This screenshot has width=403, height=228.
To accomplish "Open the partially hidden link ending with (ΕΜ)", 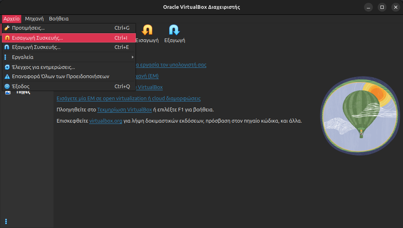I will (147, 76).
